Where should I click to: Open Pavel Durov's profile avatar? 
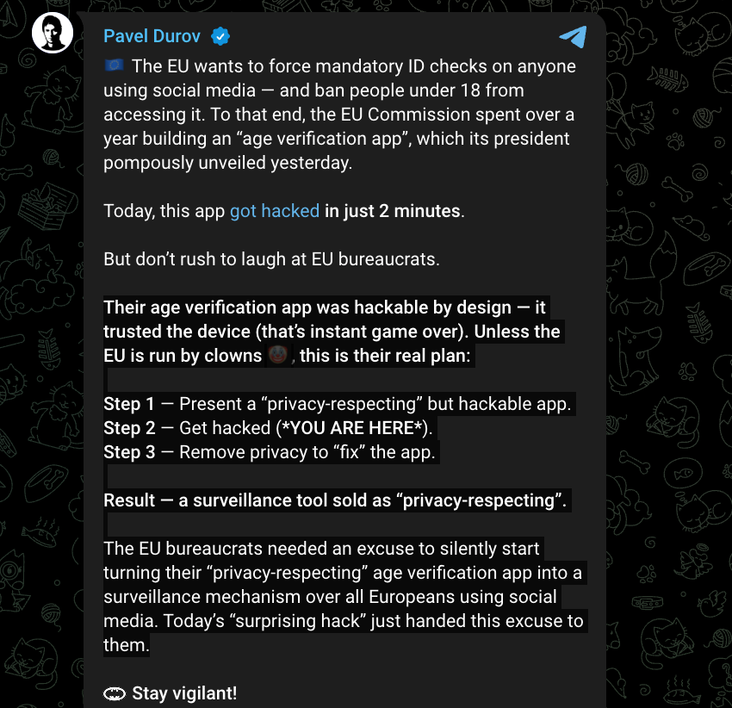click(x=51, y=34)
